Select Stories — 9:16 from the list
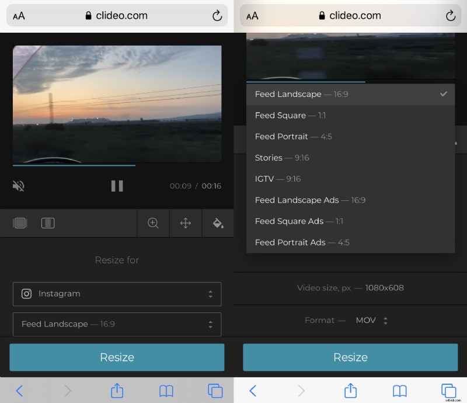 pyautogui.click(x=282, y=158)
